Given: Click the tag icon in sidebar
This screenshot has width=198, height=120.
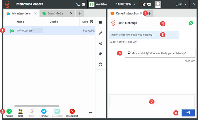Looking at the screenshot, I should point(100,54).
